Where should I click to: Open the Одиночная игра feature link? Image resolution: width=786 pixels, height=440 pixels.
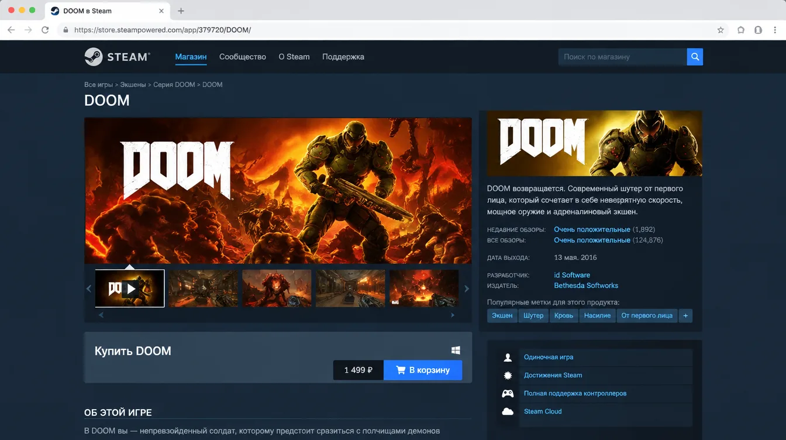pyautogui.click(x=549, y=357)
